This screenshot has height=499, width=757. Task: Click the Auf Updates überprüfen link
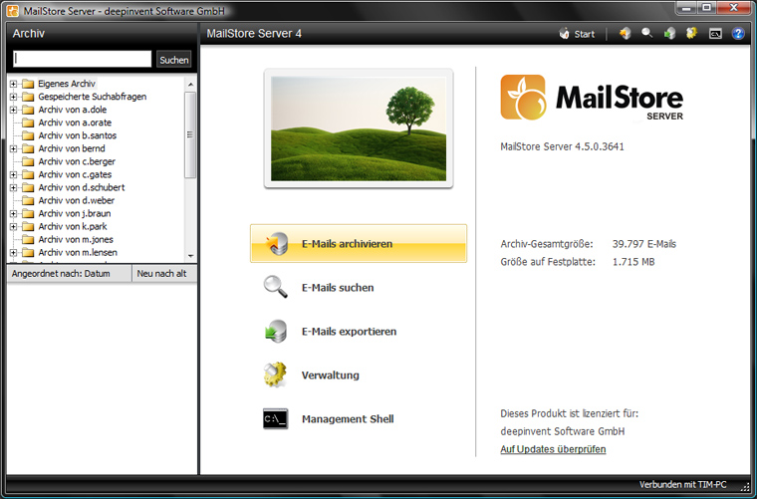(553, 449)
